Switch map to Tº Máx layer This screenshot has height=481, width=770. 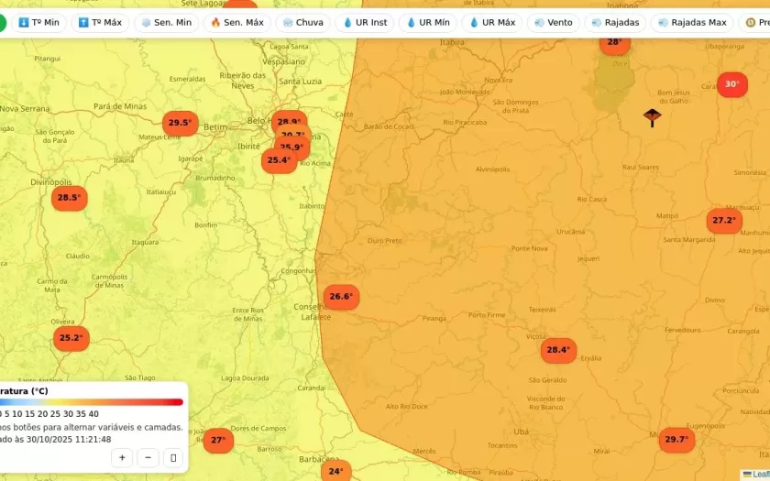click(100, 23)
